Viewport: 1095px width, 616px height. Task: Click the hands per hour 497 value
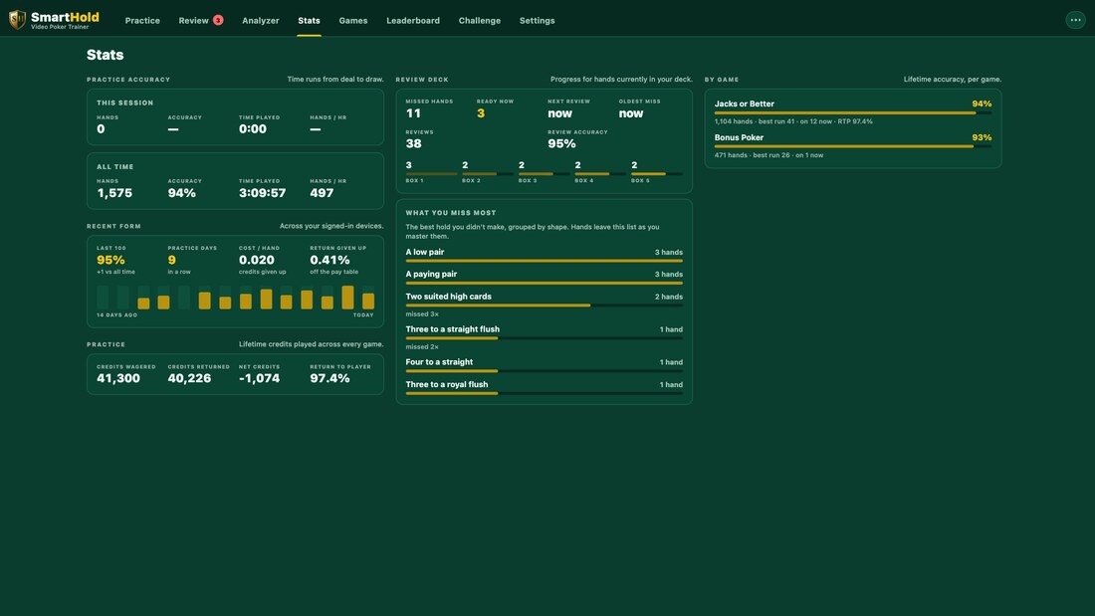tap(322, 193)
